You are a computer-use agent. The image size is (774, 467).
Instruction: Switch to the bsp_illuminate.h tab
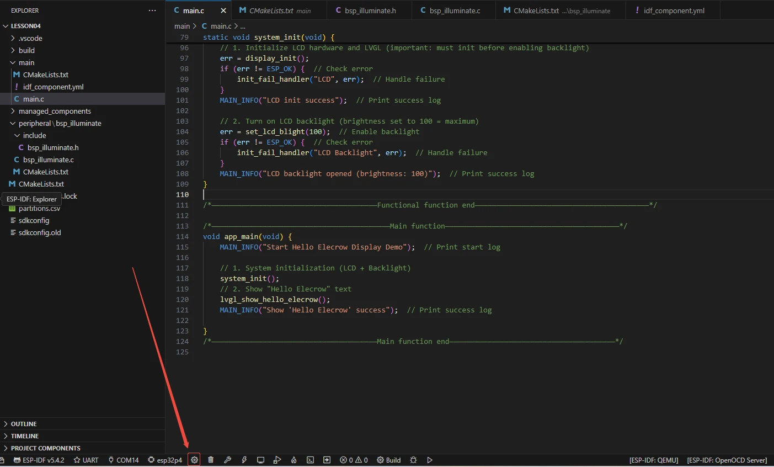(x=370, y=10)
